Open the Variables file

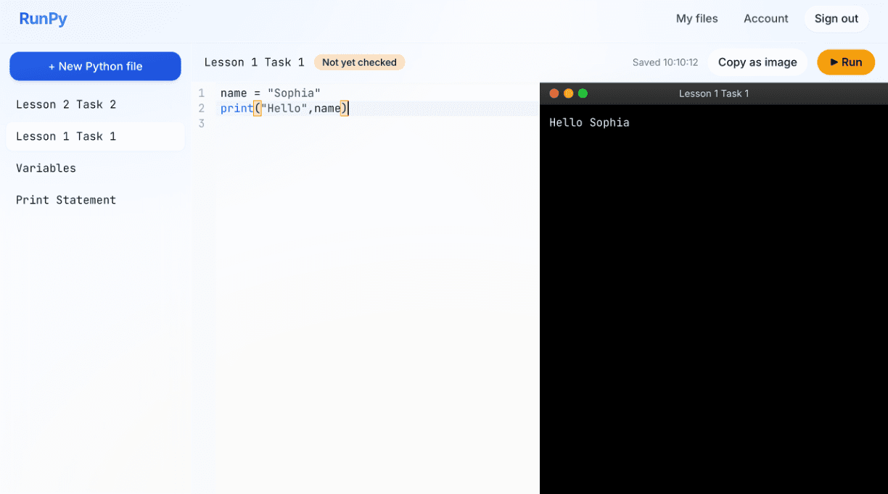(95, 168)
